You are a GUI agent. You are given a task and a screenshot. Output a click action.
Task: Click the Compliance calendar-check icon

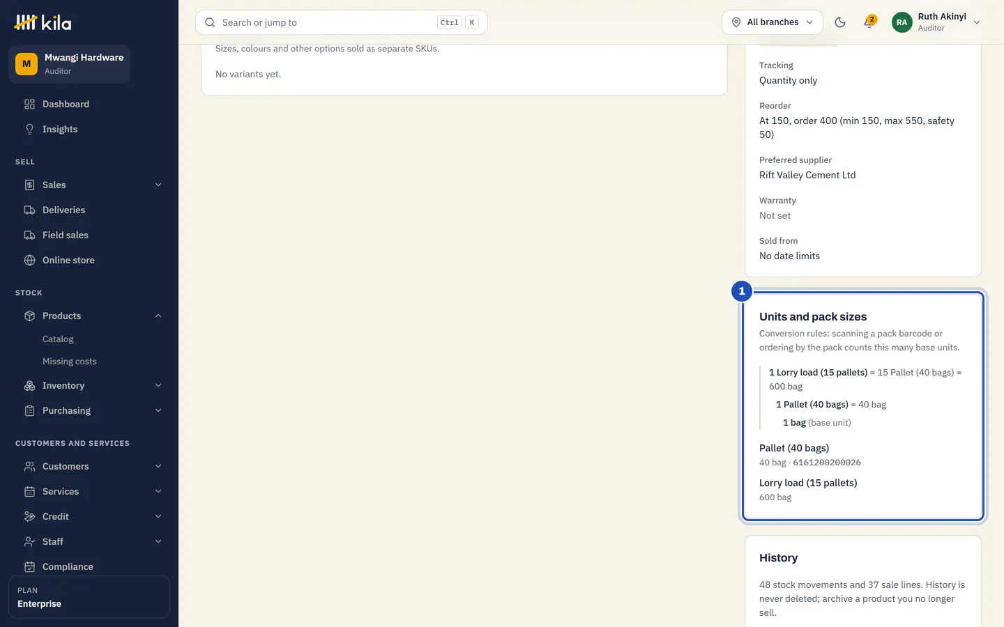[x=29, y=566]
